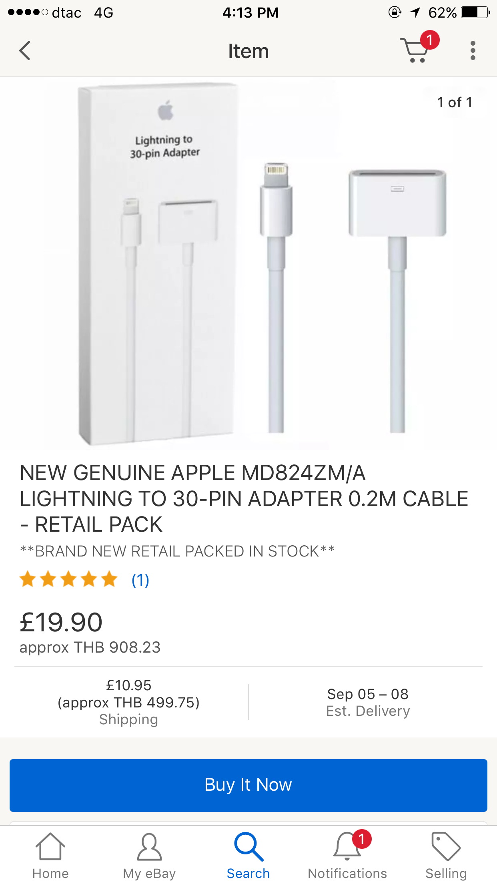Tap the My eBay person icon
Viewport: 497px width, 884px height.
pyautogui.click(x=149, y=847)
